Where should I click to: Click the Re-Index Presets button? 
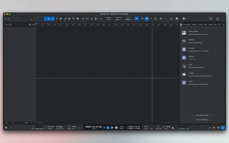click(x=202, y=115)
